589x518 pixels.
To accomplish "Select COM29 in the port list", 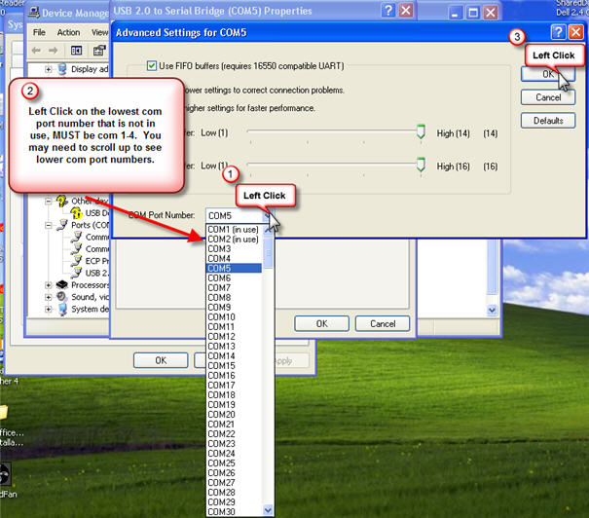I will 235,501.
